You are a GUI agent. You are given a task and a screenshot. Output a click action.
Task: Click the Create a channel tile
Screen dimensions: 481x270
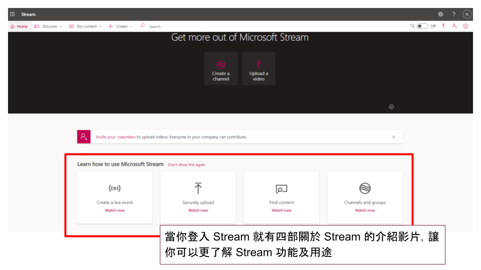[x=221, y=68]
